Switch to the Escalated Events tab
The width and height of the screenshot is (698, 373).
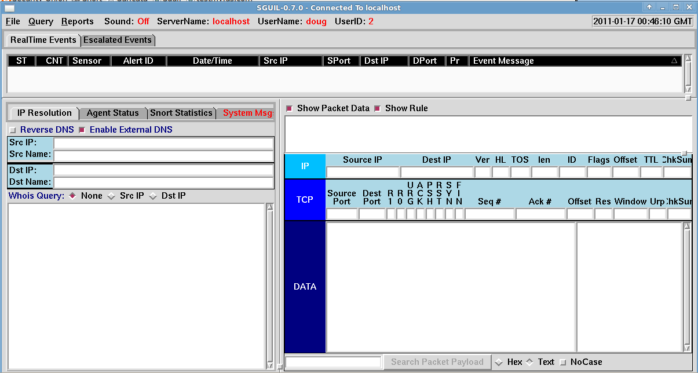pos(118,39)
